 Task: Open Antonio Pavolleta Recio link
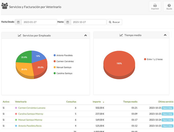tap(30, 126)
